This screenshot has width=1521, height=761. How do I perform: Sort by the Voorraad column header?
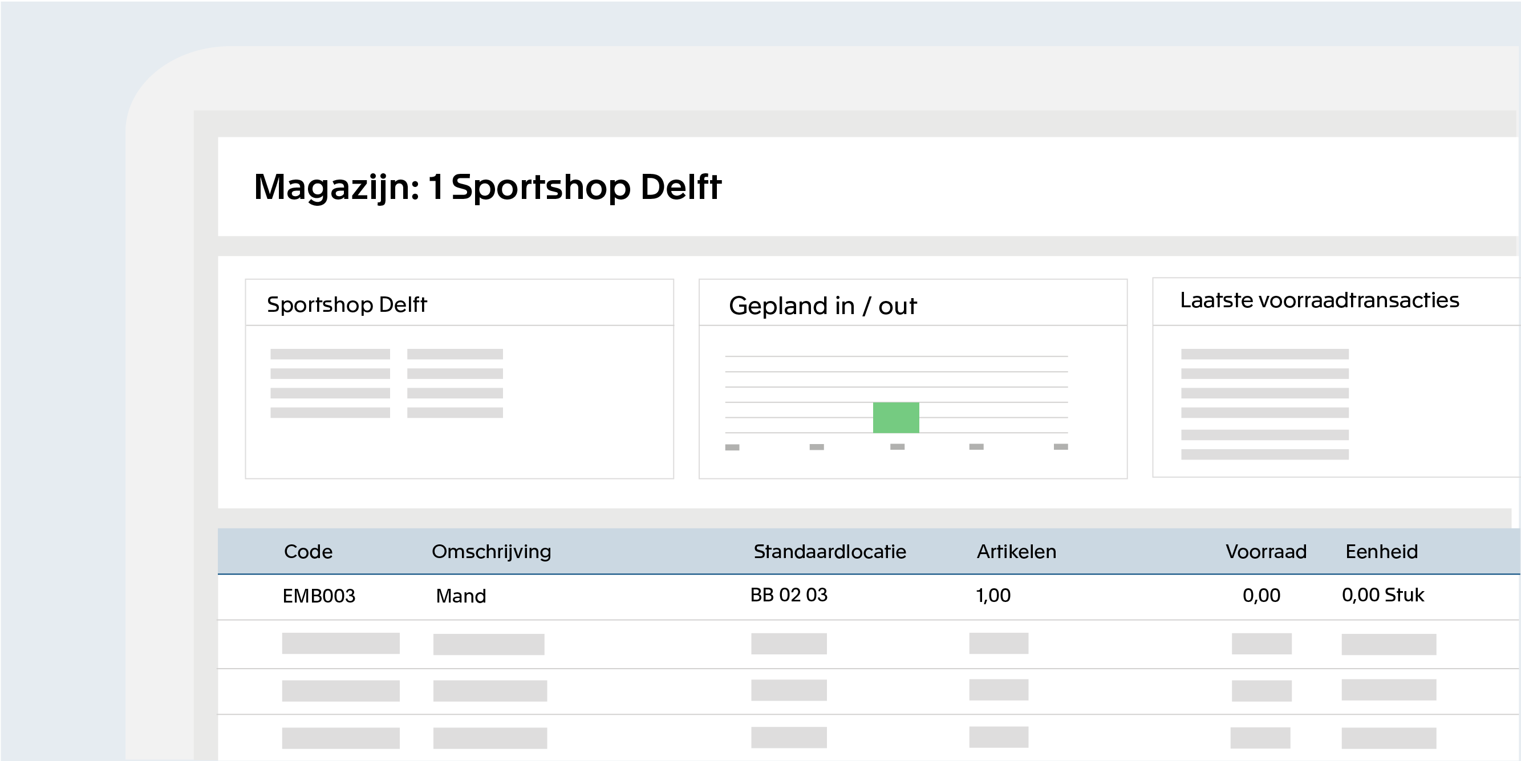tap(1266, 551)
